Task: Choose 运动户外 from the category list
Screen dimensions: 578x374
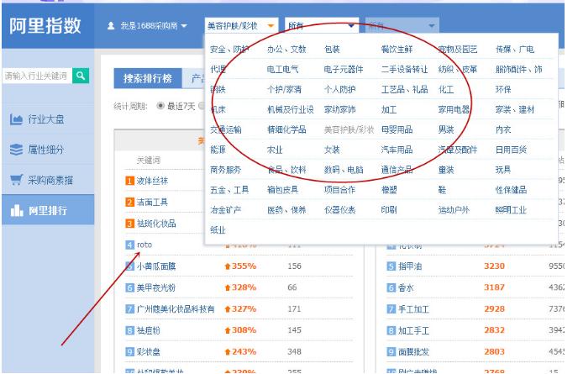Action: pos(454,210)
